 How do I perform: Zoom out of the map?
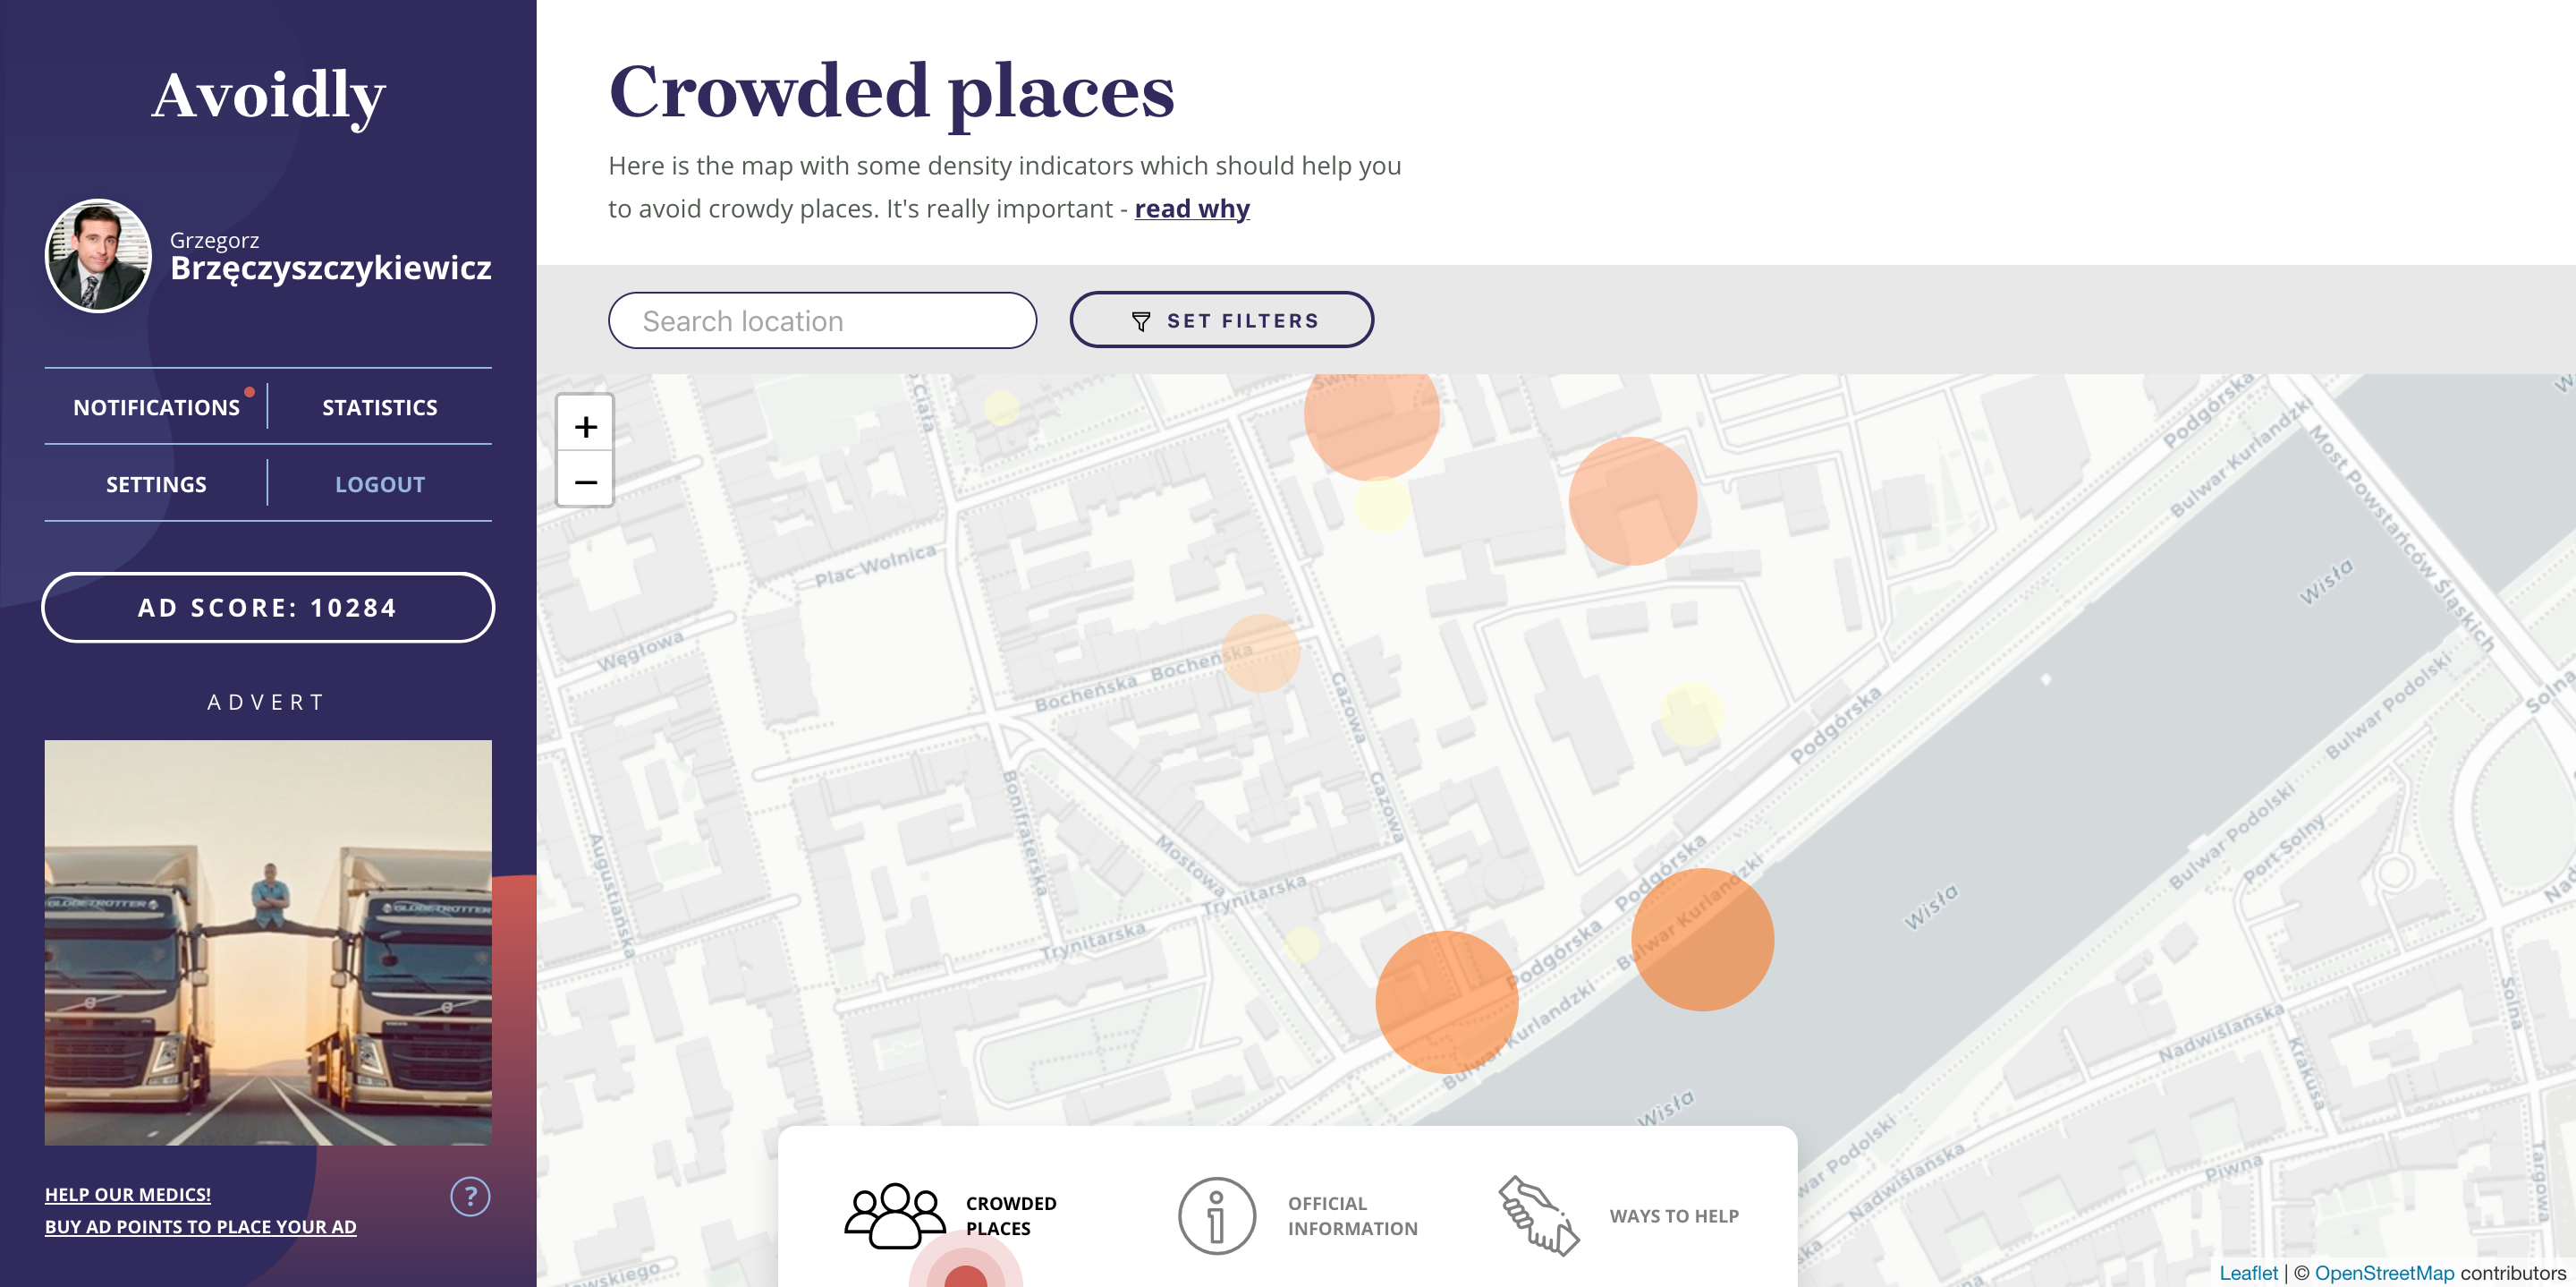(x=585, y=482)
